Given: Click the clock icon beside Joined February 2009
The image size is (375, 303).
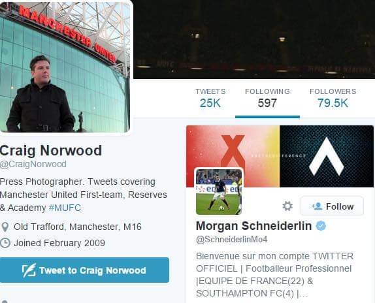Looking at the screenshot, I should 5,243.
